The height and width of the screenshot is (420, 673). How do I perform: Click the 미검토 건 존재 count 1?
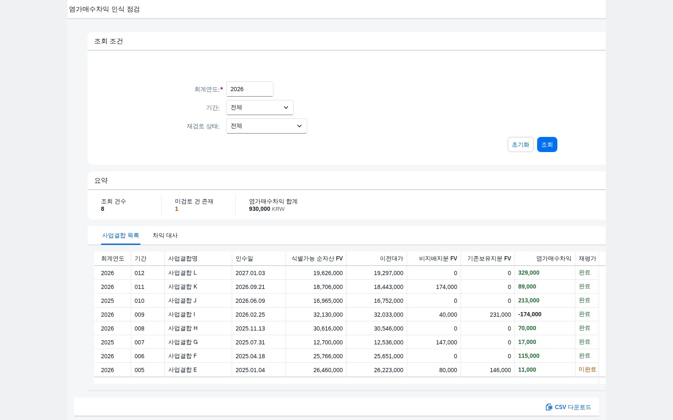(x=177, y=209)
